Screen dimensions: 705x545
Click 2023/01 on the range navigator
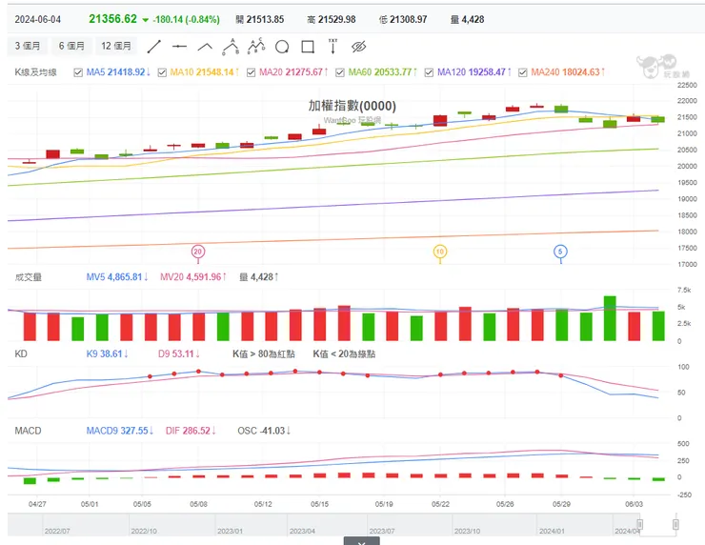(x=231, y=531)
